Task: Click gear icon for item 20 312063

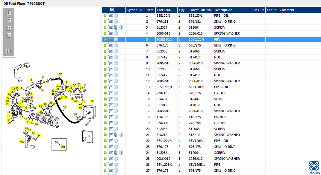Action: point(105,129)
